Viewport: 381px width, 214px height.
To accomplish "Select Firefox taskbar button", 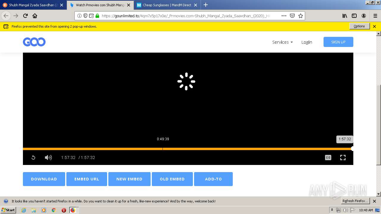I will [x=73, y=210].
